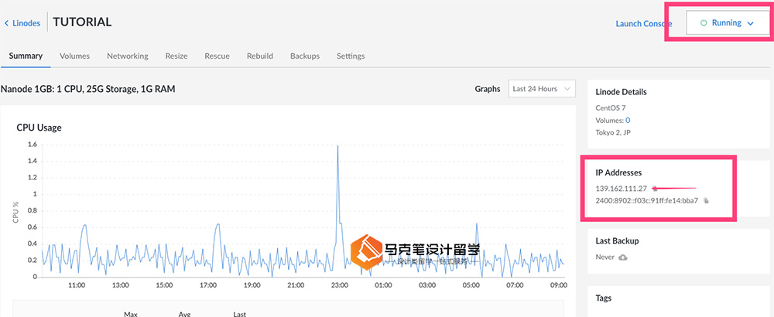This screenshot has width=774, height=317.
Task: Open the Settings tab
Action: 351,56
